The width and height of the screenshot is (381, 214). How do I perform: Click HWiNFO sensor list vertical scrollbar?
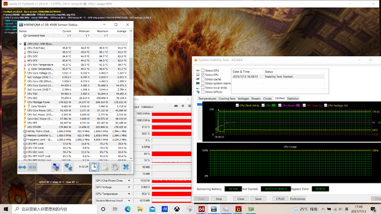131,95
